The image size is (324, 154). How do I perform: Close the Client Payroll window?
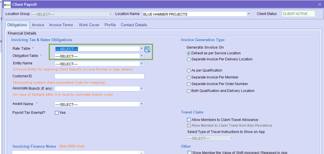click(x=319, y=4)
